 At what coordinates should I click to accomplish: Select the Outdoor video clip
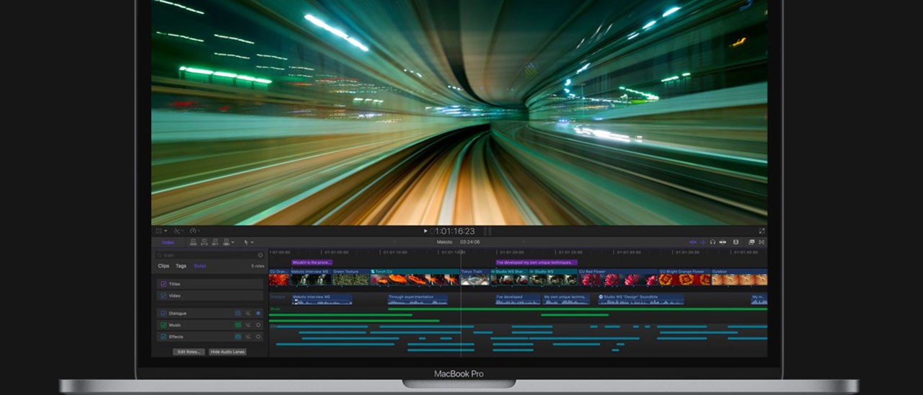(739, 278)
